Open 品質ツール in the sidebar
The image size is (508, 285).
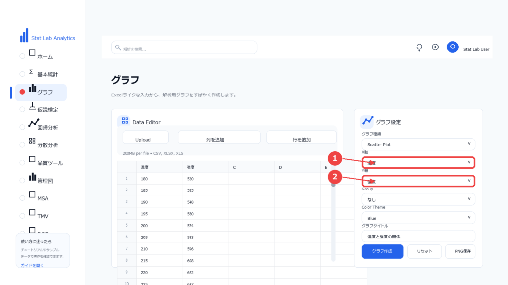coord(50,163)
